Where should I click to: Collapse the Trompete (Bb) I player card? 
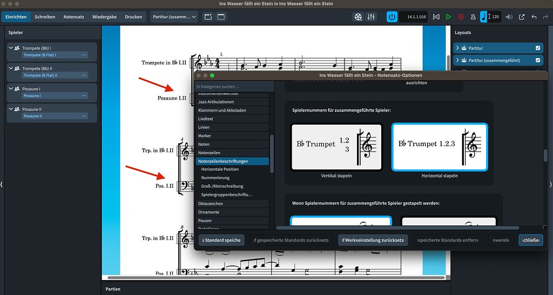click(11, 48)
